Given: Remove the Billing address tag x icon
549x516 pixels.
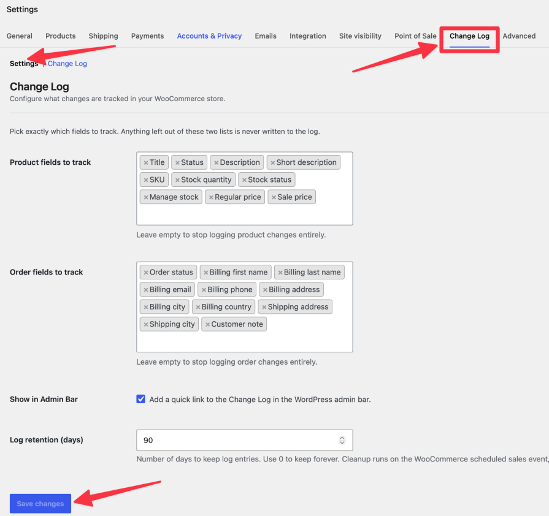Looking at the screenshot, I should (x=265, y=290).
